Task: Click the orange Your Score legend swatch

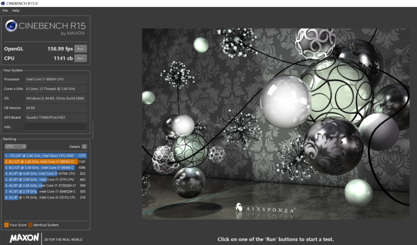Action: pyautogui.click(x=7, y=225)
